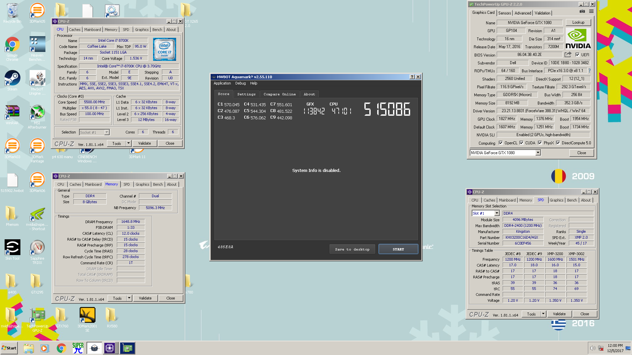Toggle the DirectCompute 5.0 checkbox in GPU-Z

(x=558, y=143)
